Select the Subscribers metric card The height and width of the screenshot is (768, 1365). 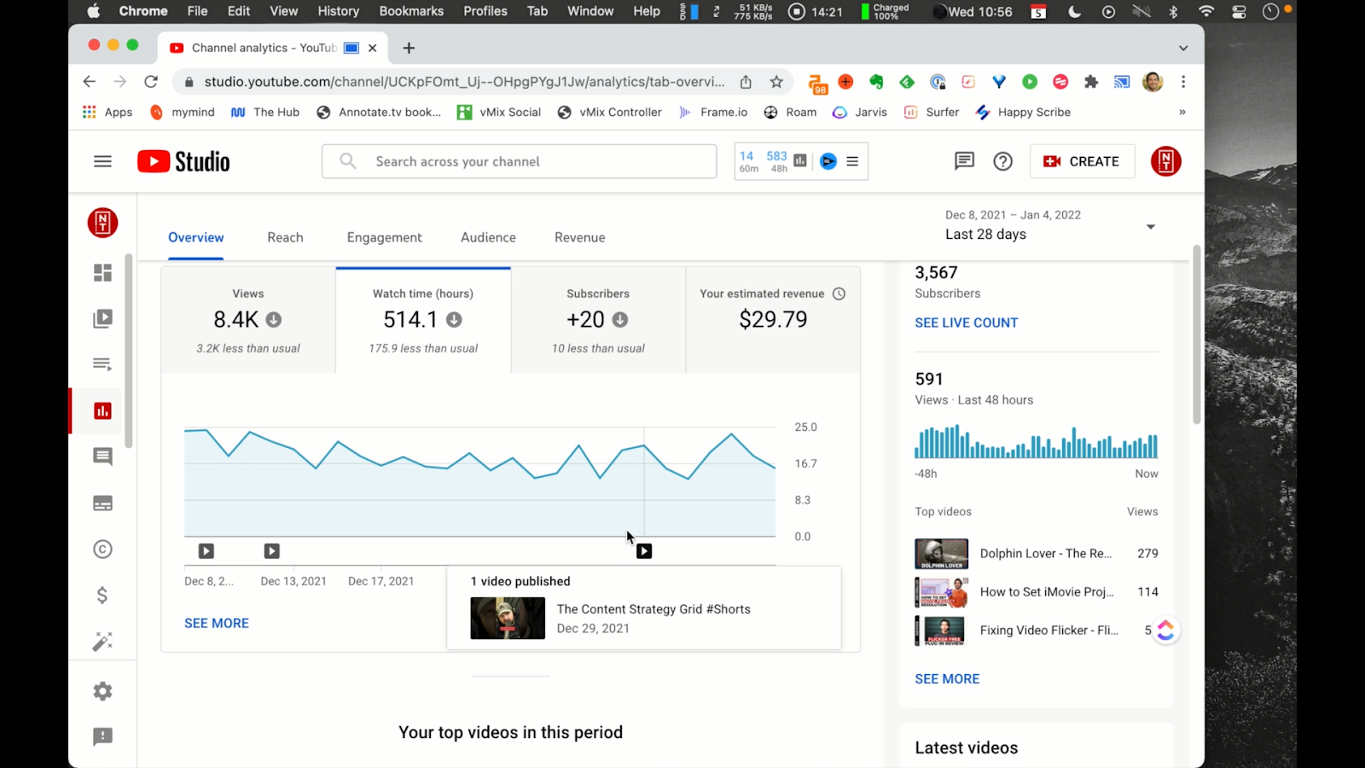(598, 320)
